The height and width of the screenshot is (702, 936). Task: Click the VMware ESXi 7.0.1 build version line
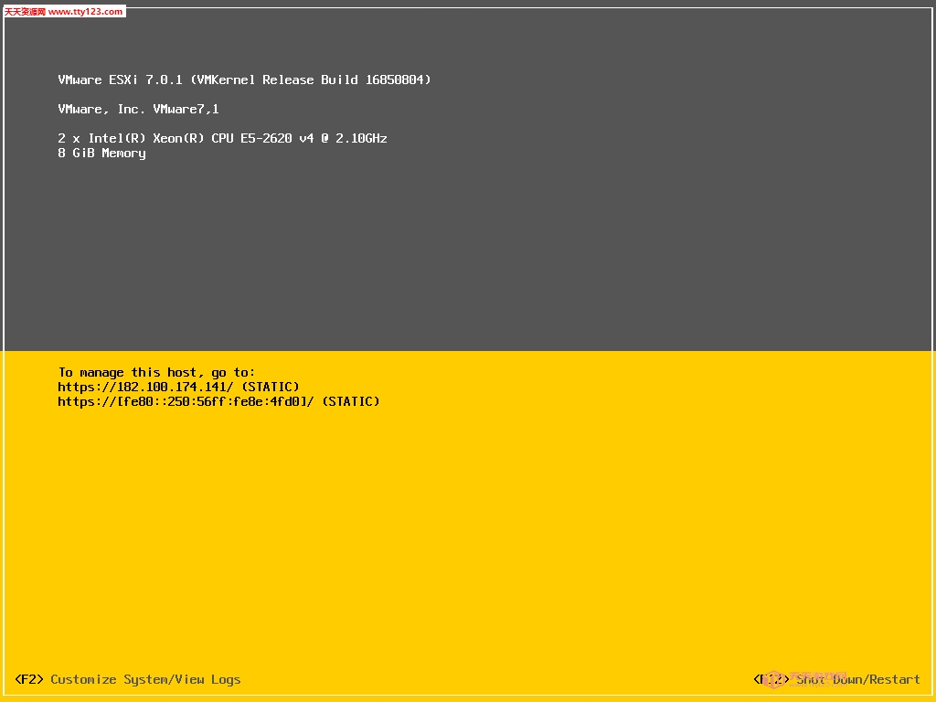pos(244,80)
